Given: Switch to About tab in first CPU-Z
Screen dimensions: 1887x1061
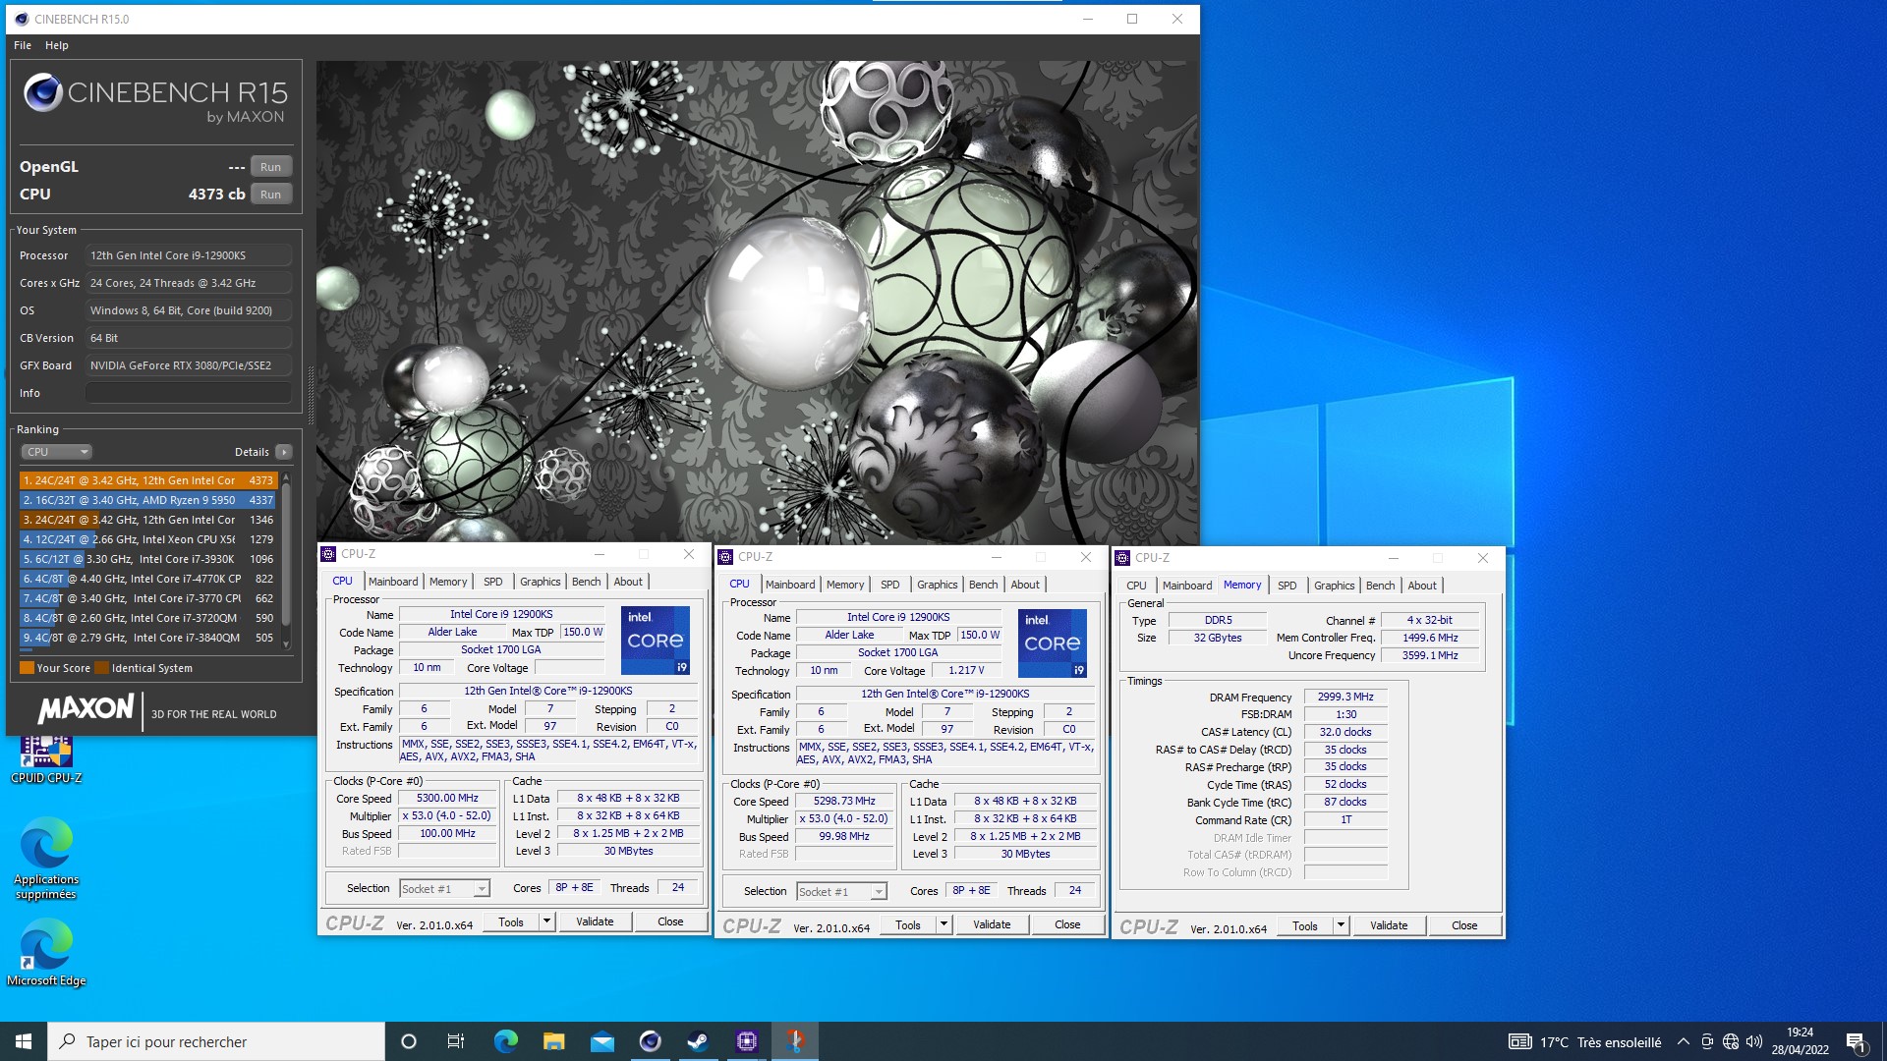Looking at the screenshot, I should tap(629, 582).
